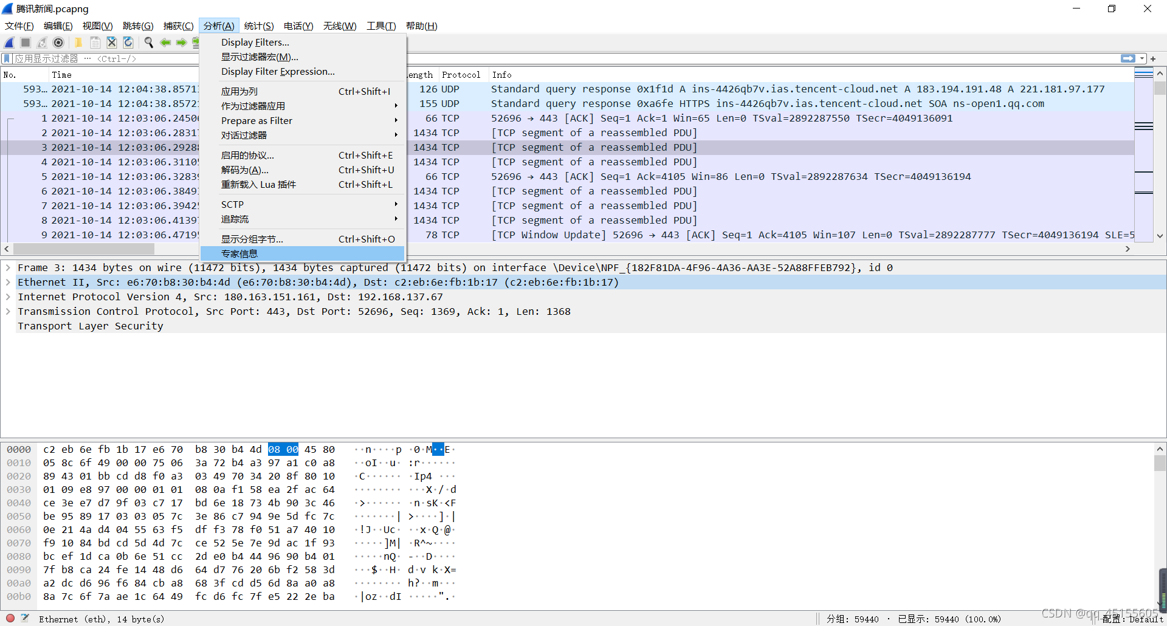Select the DNS HTTPS SOA query response packet
Image resolution: width=1167 pixels, height=626 pixels.
tap(567, 104)
